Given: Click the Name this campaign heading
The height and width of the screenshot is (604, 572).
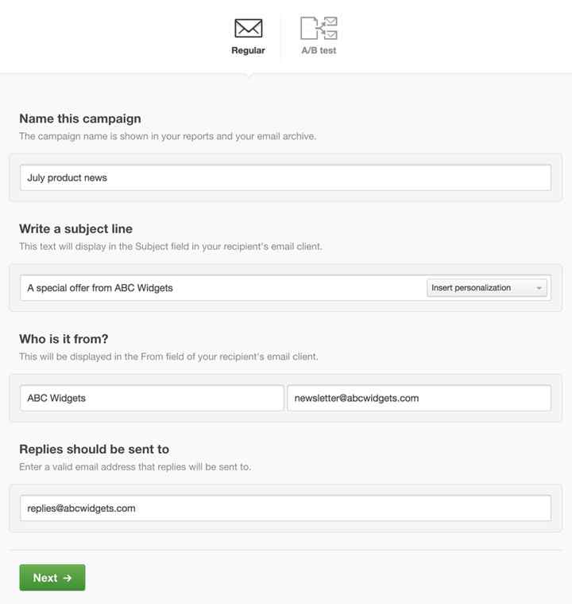Looking at the screenshot, I should tap(80, 119).
